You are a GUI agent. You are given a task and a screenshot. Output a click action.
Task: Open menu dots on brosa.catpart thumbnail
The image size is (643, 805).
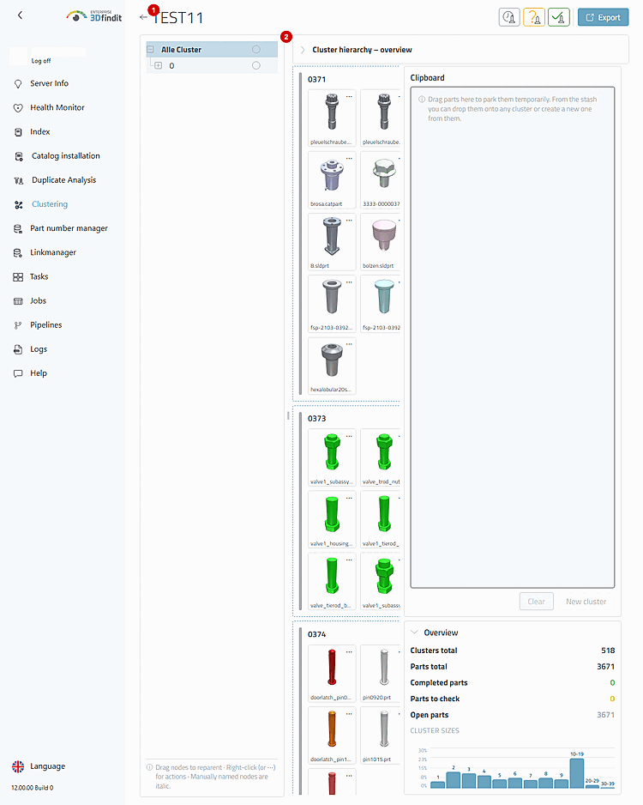349,158
